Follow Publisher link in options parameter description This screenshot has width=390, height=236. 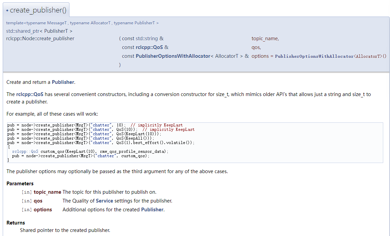152,210
